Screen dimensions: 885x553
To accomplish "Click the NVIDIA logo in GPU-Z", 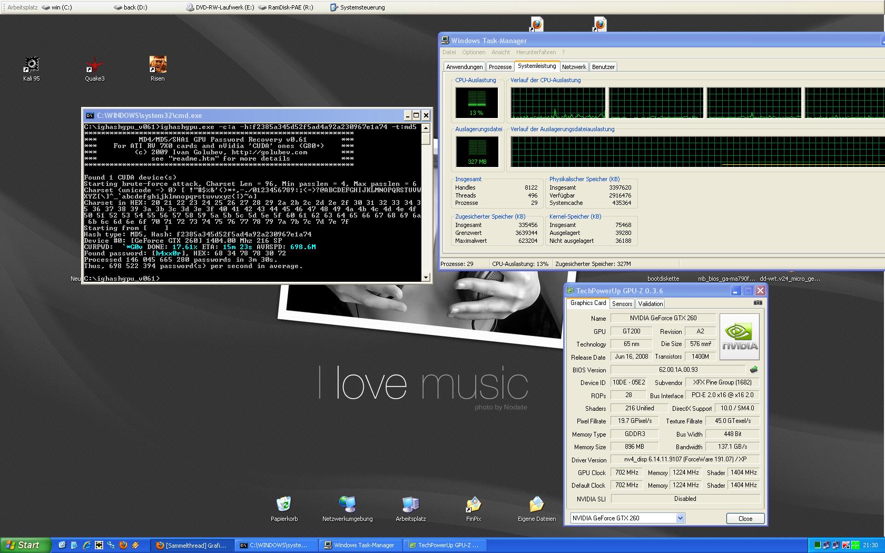I will pos(740,337).
